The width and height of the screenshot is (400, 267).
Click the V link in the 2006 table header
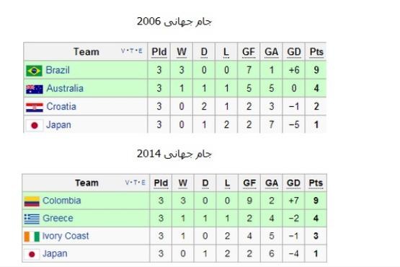tap(123, 51)
